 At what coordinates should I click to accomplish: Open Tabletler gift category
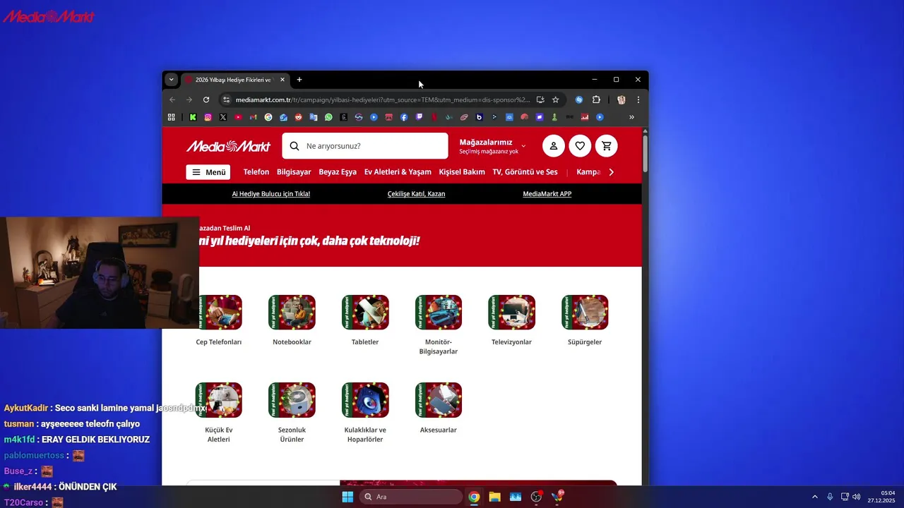tap(365, 321)
